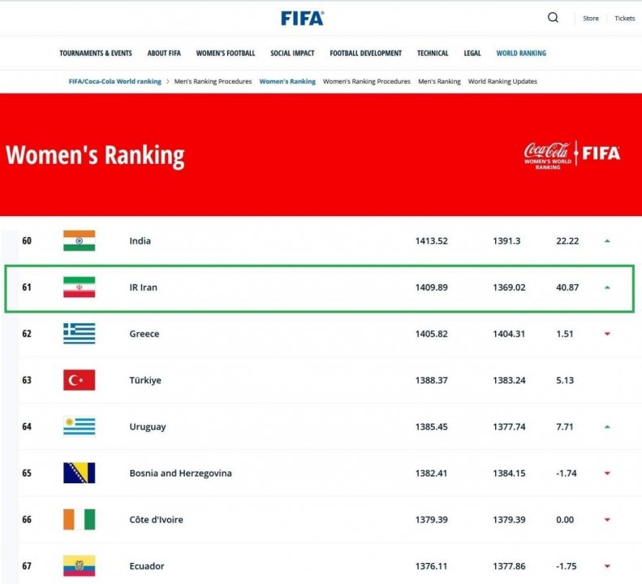Click the red down arrow for Greece
Image resolution: width=642 pixels, height=584 pixels.
click(607, 334)
